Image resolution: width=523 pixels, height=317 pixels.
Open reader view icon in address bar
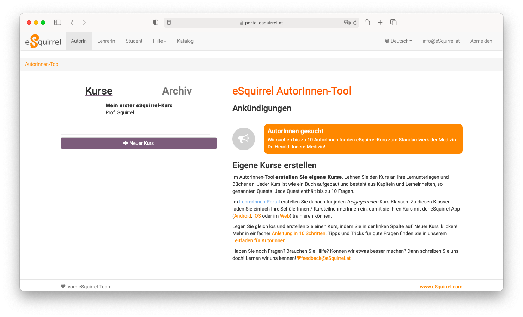(x=169, y=23)
